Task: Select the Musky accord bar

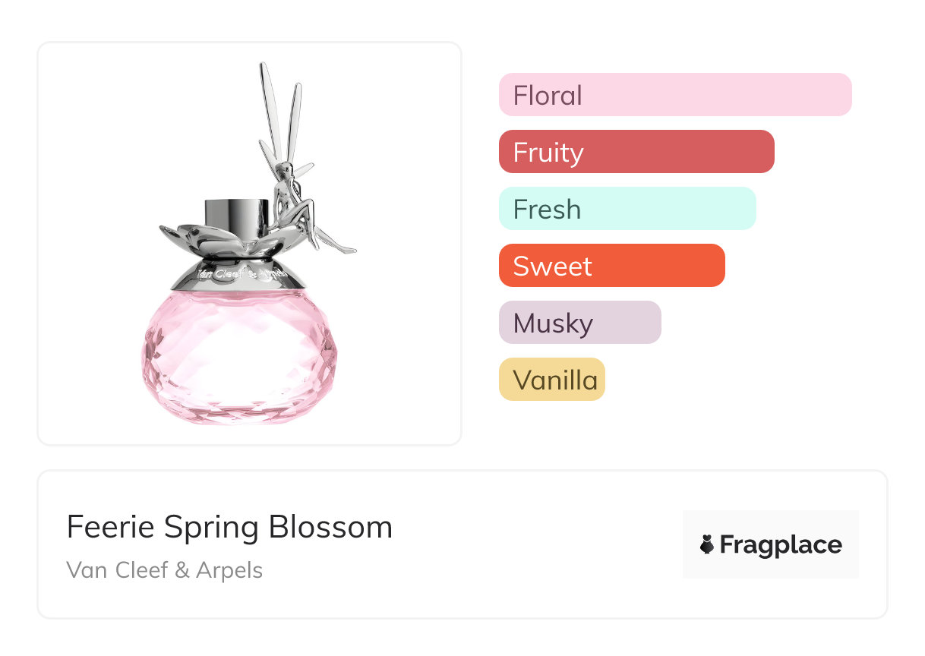Action: pos(579,323)
